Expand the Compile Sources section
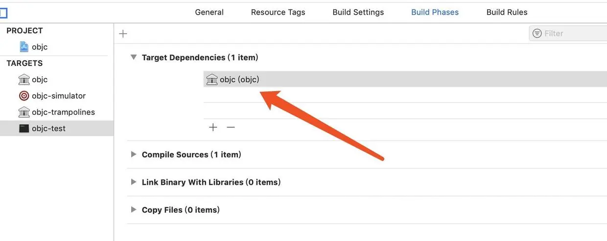Screen dimensions: 607x241 133,154
